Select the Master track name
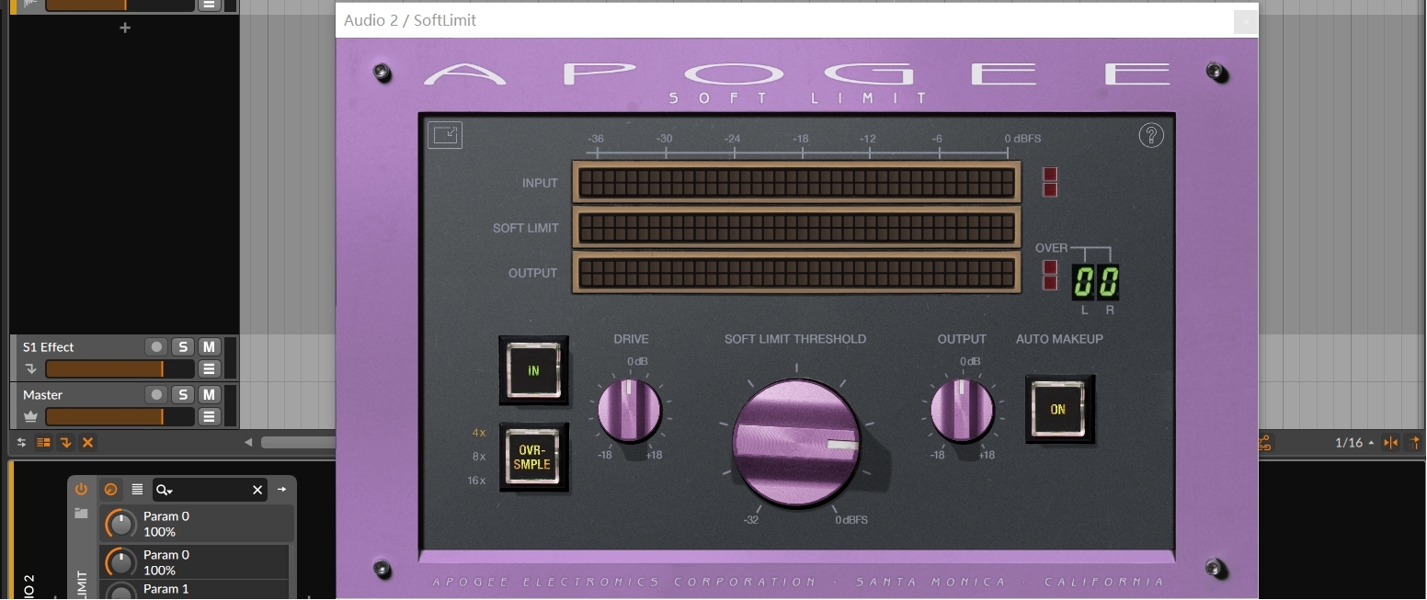This screenshot has width=1427, height=600. click(43, 394)
